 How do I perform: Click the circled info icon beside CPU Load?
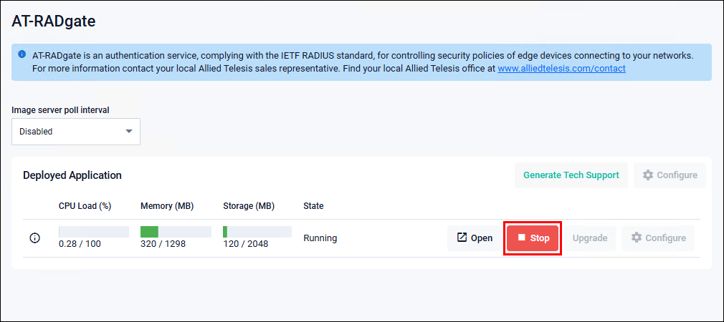pyautogui.click(x=34, y=238)
